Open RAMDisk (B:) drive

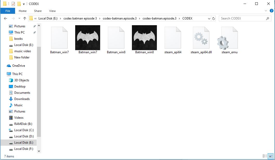point(23,124)
